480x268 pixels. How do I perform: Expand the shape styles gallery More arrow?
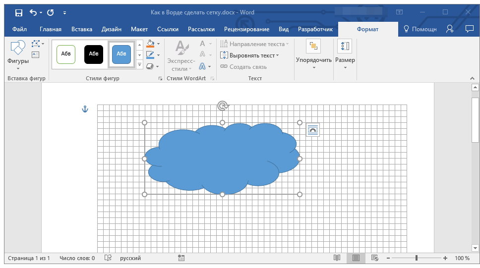tap(139, 65)
